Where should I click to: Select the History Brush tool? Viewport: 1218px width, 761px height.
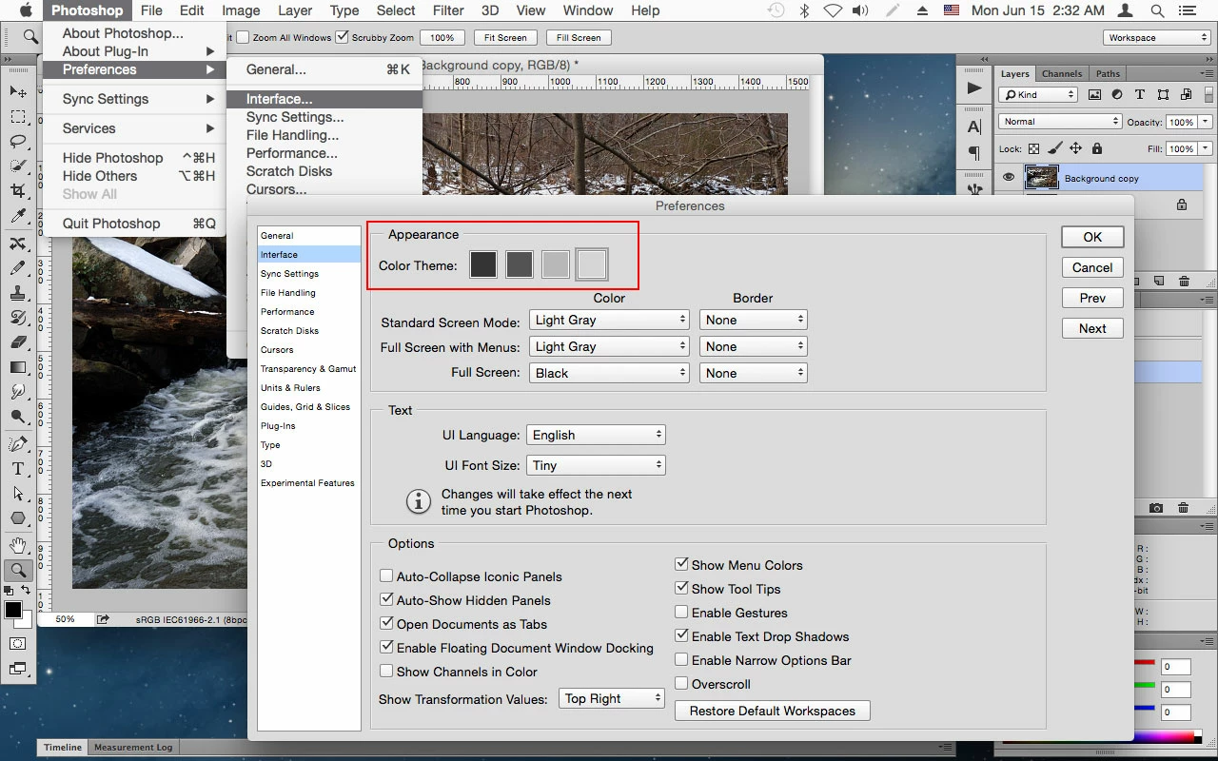tap(18, 318)
